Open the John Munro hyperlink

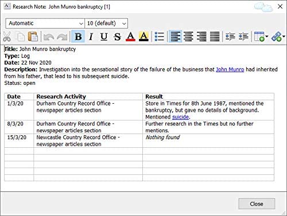coord(230,69)
